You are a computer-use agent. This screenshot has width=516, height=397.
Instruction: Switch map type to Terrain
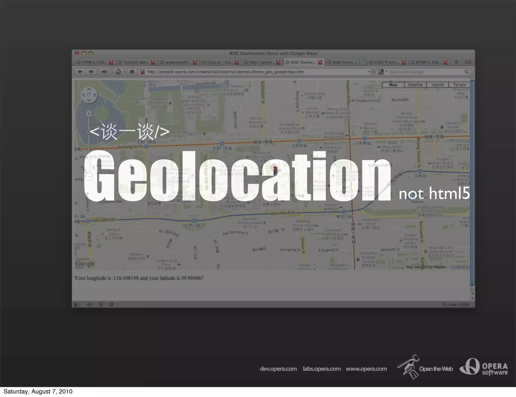click(x=460, y=85)
